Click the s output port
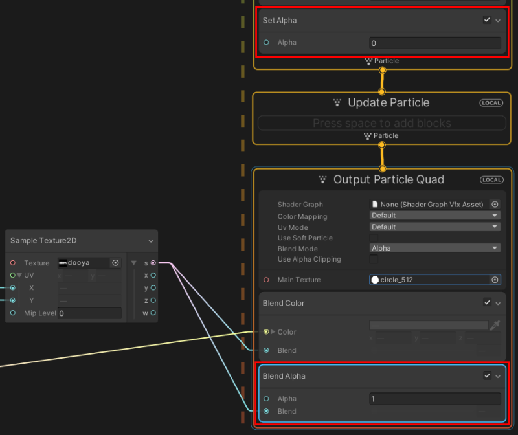This screenshot has height=435, width=518. 153,263
